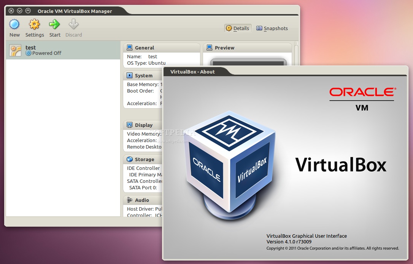The image size is (413, 264).
Task: Open Settings with the gear icon
Action: 35,24
